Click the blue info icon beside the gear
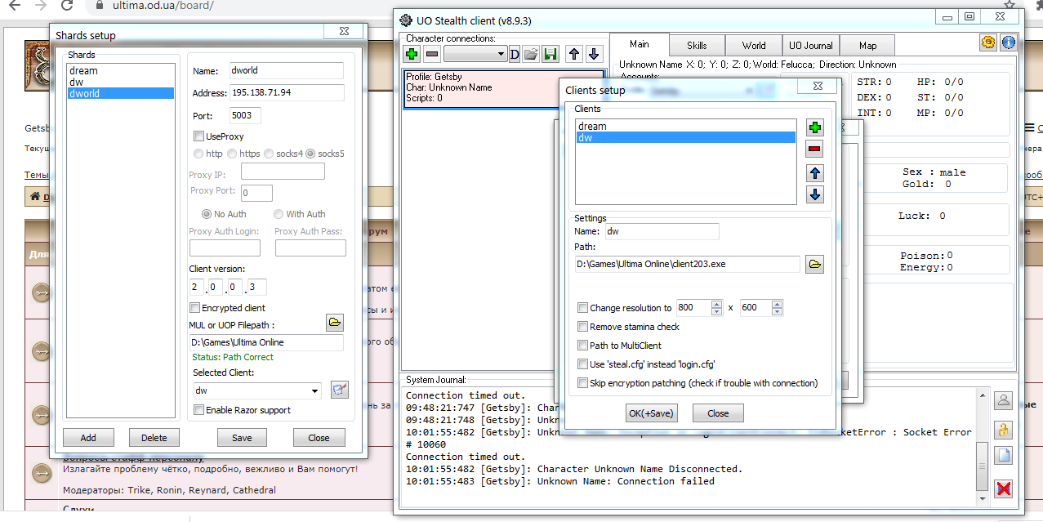Image resolution: width=1043 pixels, height=522 pixels. [1008, 42]
